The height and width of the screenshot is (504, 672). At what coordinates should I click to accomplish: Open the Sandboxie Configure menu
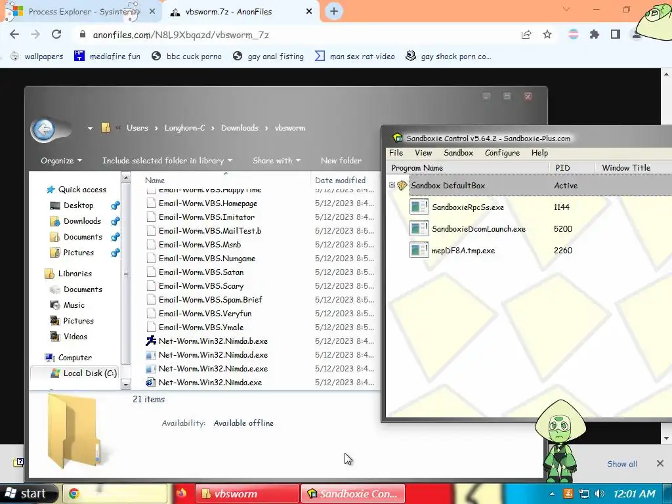(502, 153)
